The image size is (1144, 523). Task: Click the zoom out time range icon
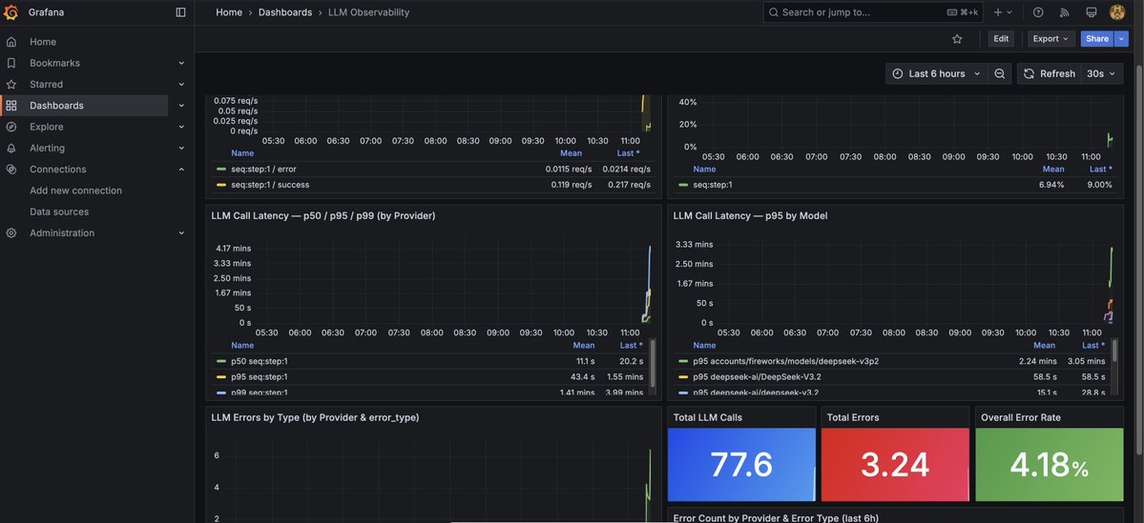(x=1000, y=73)
